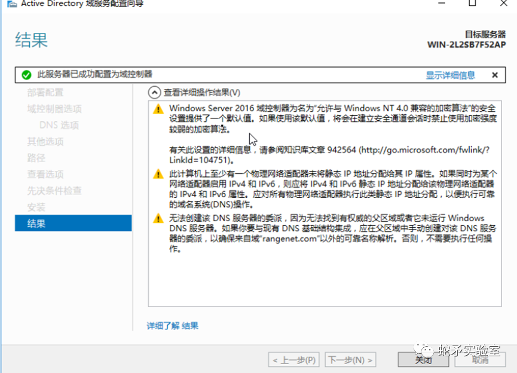Select 先决条件检查 step in sidebar
The height and width of the screenshot is (373, 517).
pos(54,191)
